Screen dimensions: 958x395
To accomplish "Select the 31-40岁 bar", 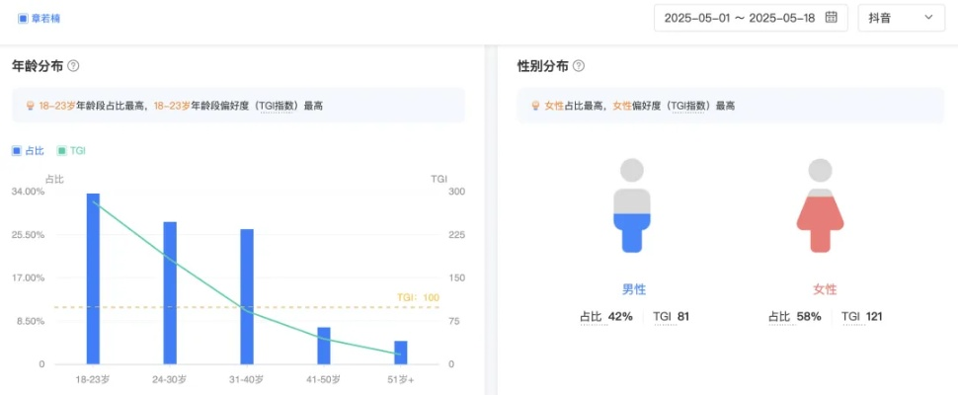I will click(x=247, y=296).
